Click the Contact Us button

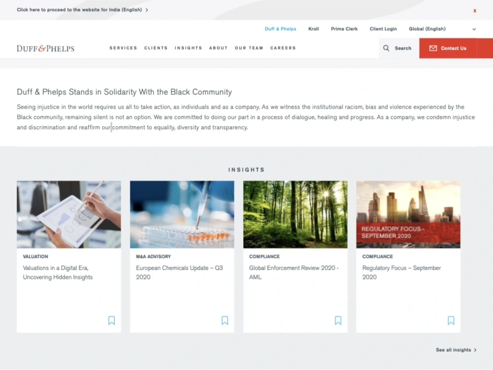[x=448, y=48]
